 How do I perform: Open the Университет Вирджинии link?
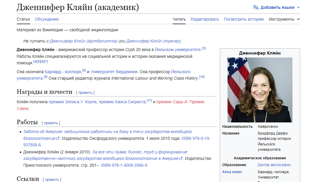click(114, 72)
